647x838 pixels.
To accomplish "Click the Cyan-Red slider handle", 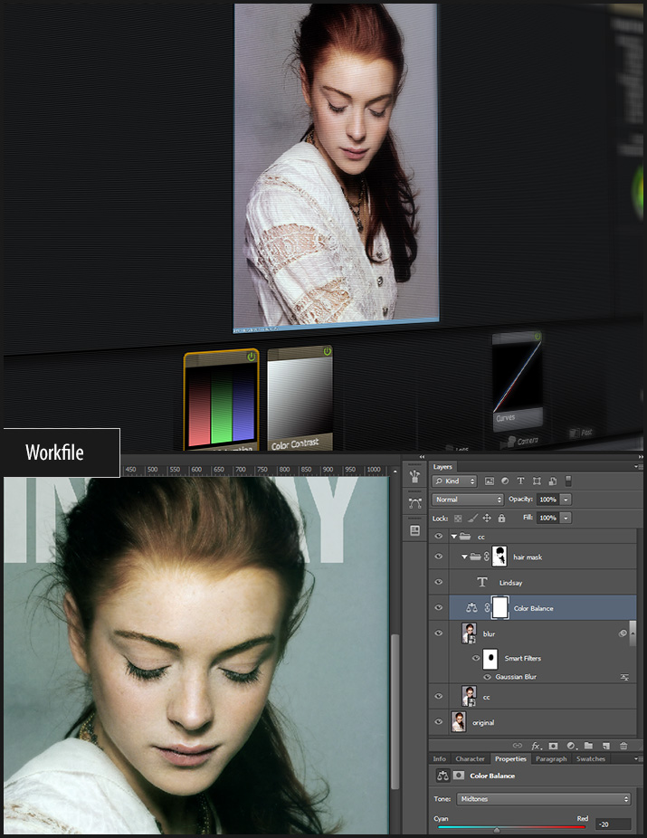I will pos(496,829).
